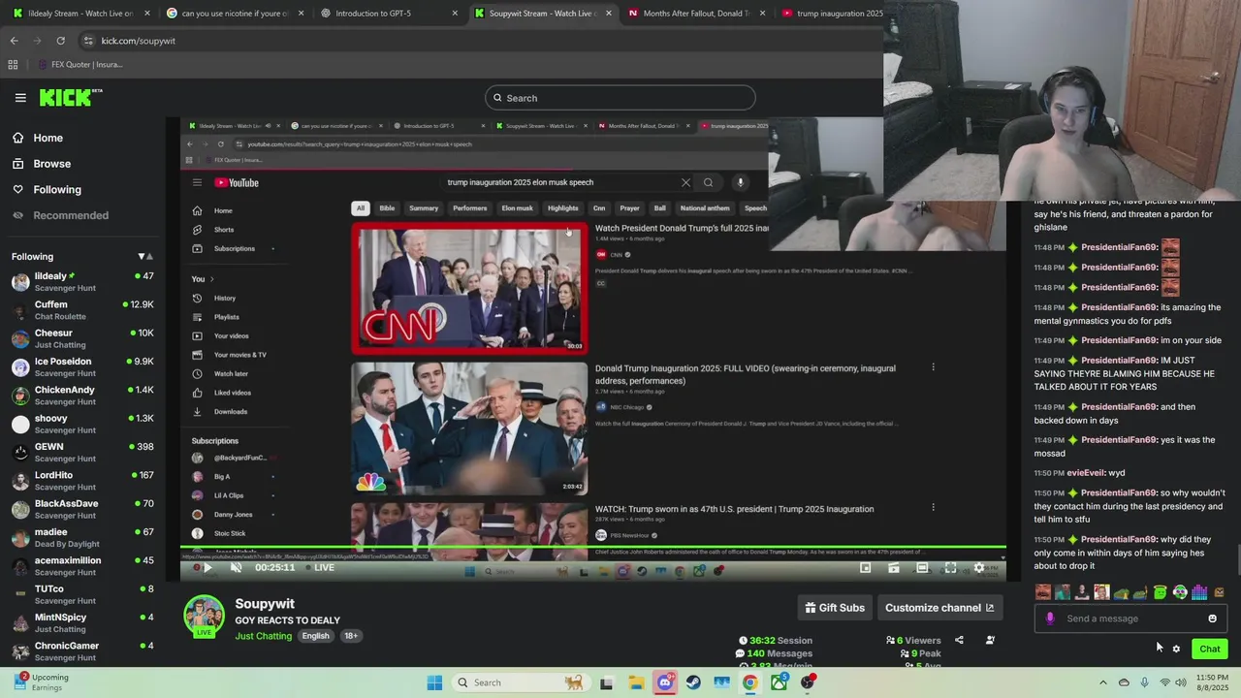Open chat settings gear
Image resolution: width=1241 pixels, height=698 pixels.
tap(1176, 650)
